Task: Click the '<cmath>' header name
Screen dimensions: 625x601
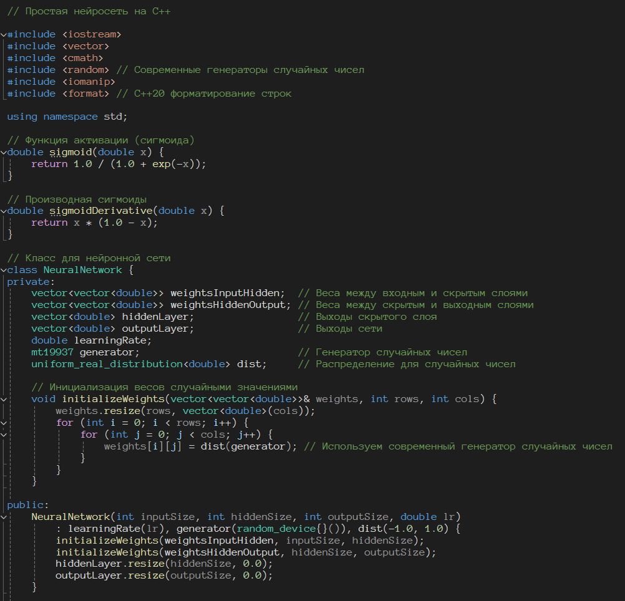Action: pos(82,58)
